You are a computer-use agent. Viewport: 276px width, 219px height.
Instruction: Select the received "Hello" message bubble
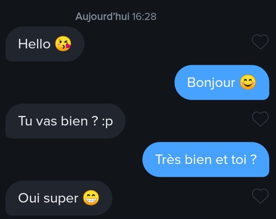click(45, 44)
